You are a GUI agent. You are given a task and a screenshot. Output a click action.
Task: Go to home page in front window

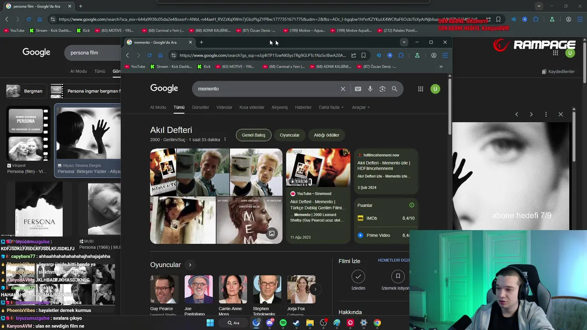(161, 55)
